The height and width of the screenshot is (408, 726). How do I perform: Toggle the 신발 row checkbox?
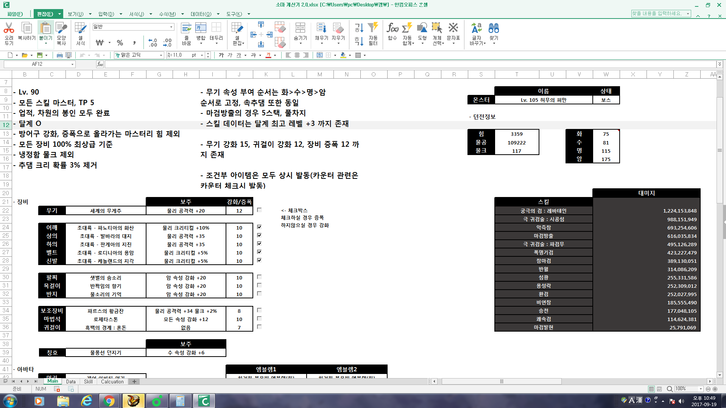(x=259, y=260)
